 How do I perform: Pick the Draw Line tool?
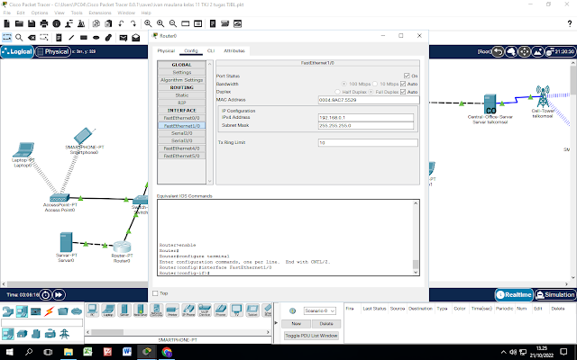click(71, 38)
